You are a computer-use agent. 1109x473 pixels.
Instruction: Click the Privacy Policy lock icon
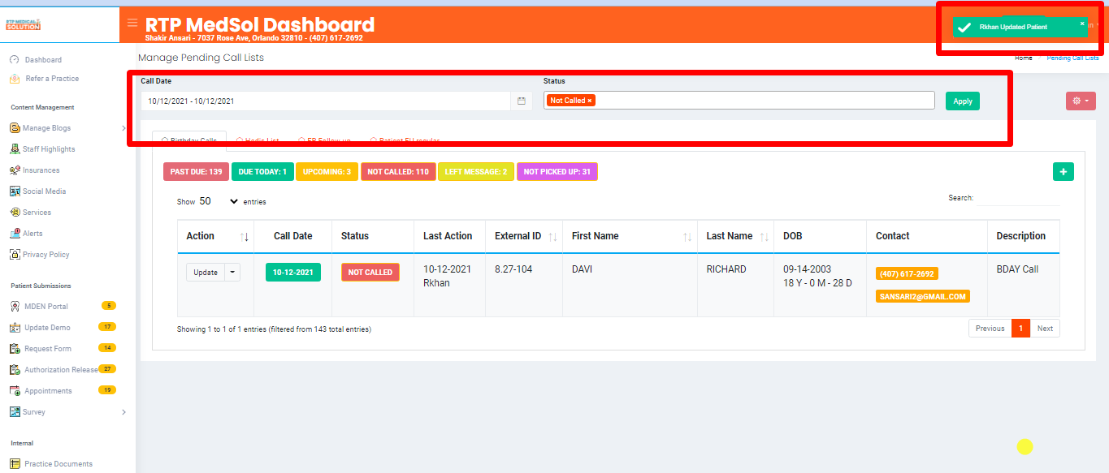coord(15,255)
